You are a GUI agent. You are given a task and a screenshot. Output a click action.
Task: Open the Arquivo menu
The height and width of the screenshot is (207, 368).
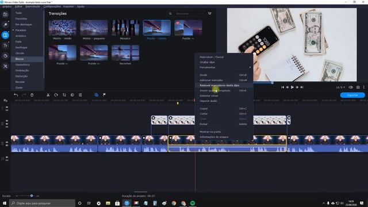point(7,6)
